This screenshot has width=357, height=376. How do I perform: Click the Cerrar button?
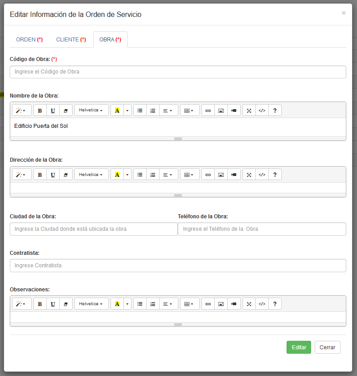(327, 347)
